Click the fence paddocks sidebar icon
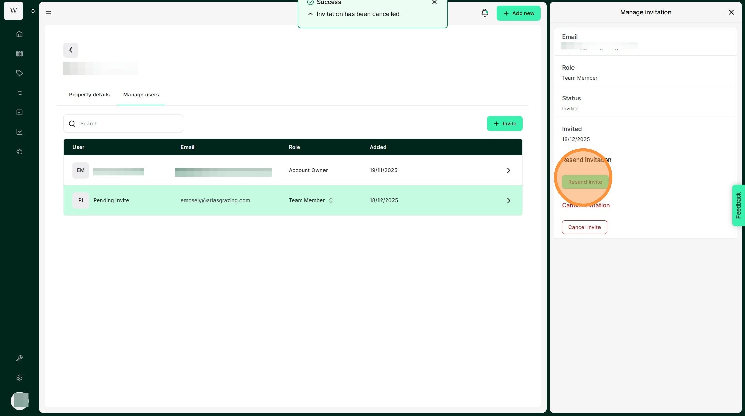This screenshot has height=416, width=745. (x=19, y=54)
